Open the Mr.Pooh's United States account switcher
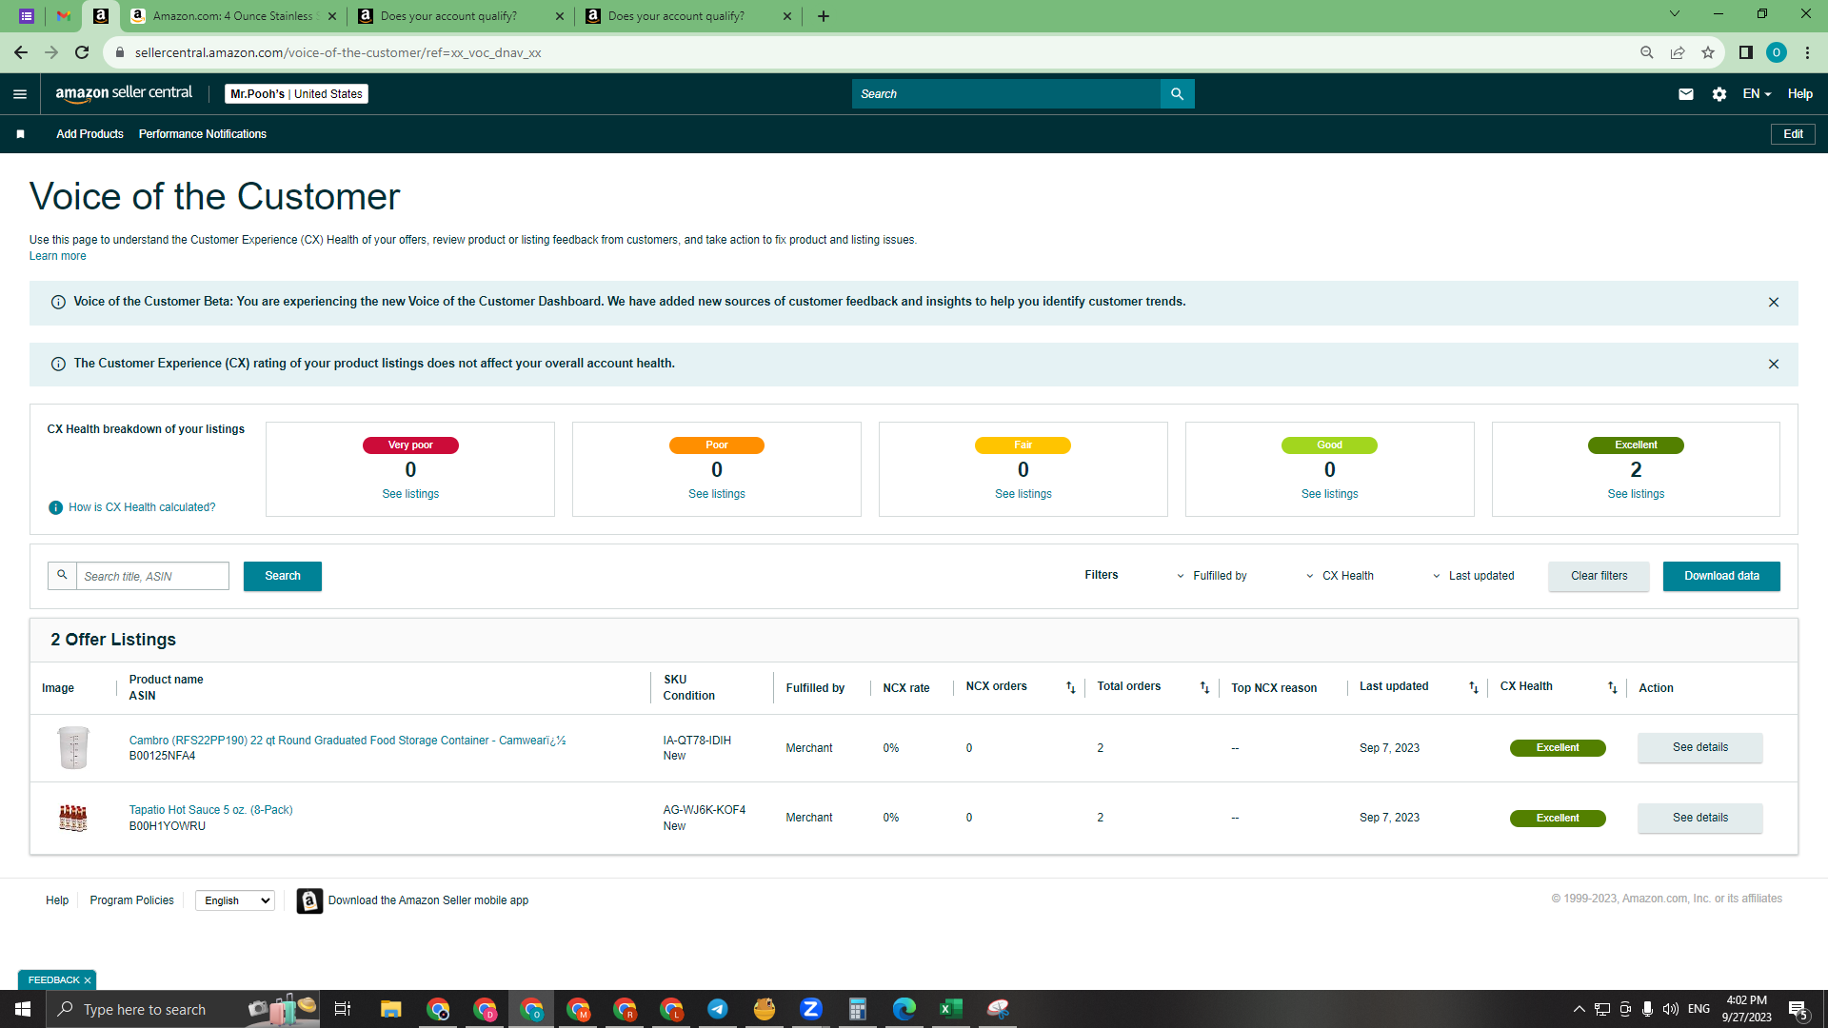 [296, 94]
